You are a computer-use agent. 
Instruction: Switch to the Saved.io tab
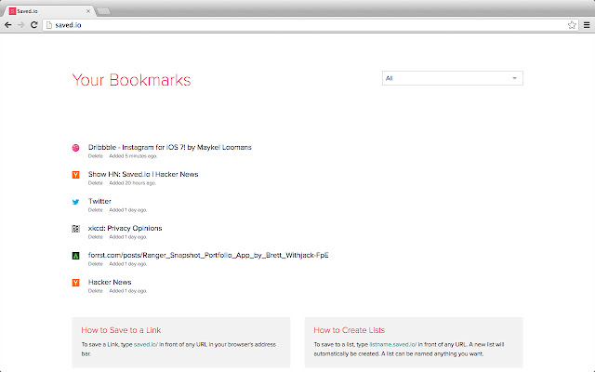coord(48,11)
